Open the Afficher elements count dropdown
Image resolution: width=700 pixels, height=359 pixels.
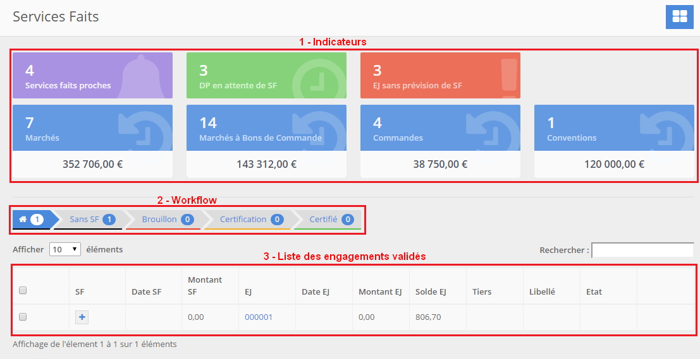click(65, 249)
